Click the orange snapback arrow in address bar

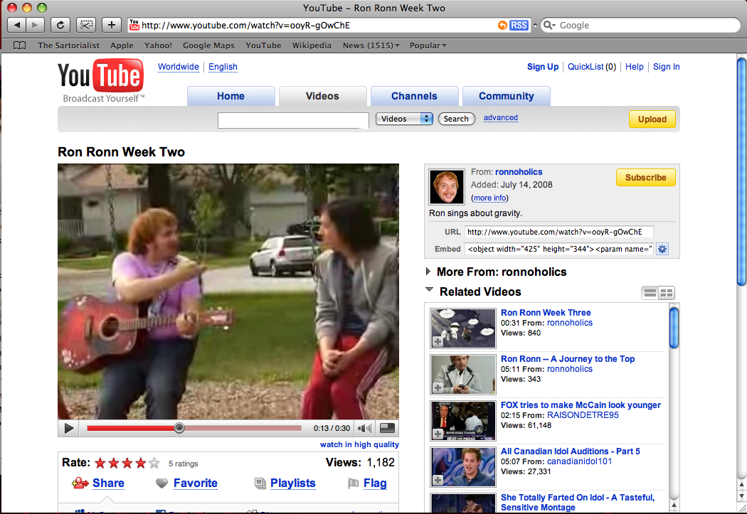click(x=502, y=25)
